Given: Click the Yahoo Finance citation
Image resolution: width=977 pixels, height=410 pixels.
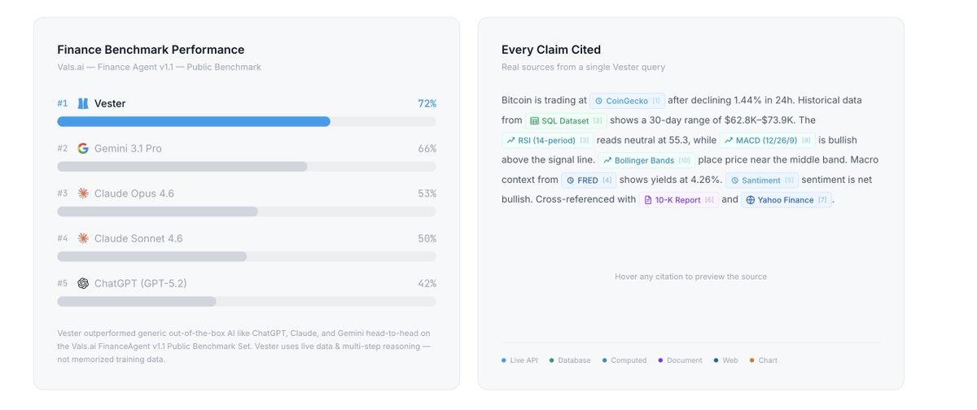Looking at the screenshot, I should click(x=786, y=200).
